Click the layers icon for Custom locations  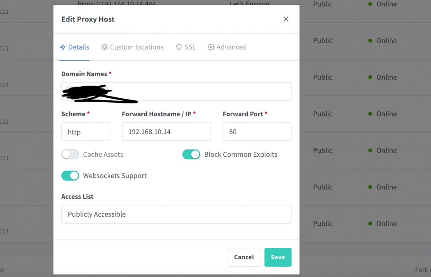104,47
